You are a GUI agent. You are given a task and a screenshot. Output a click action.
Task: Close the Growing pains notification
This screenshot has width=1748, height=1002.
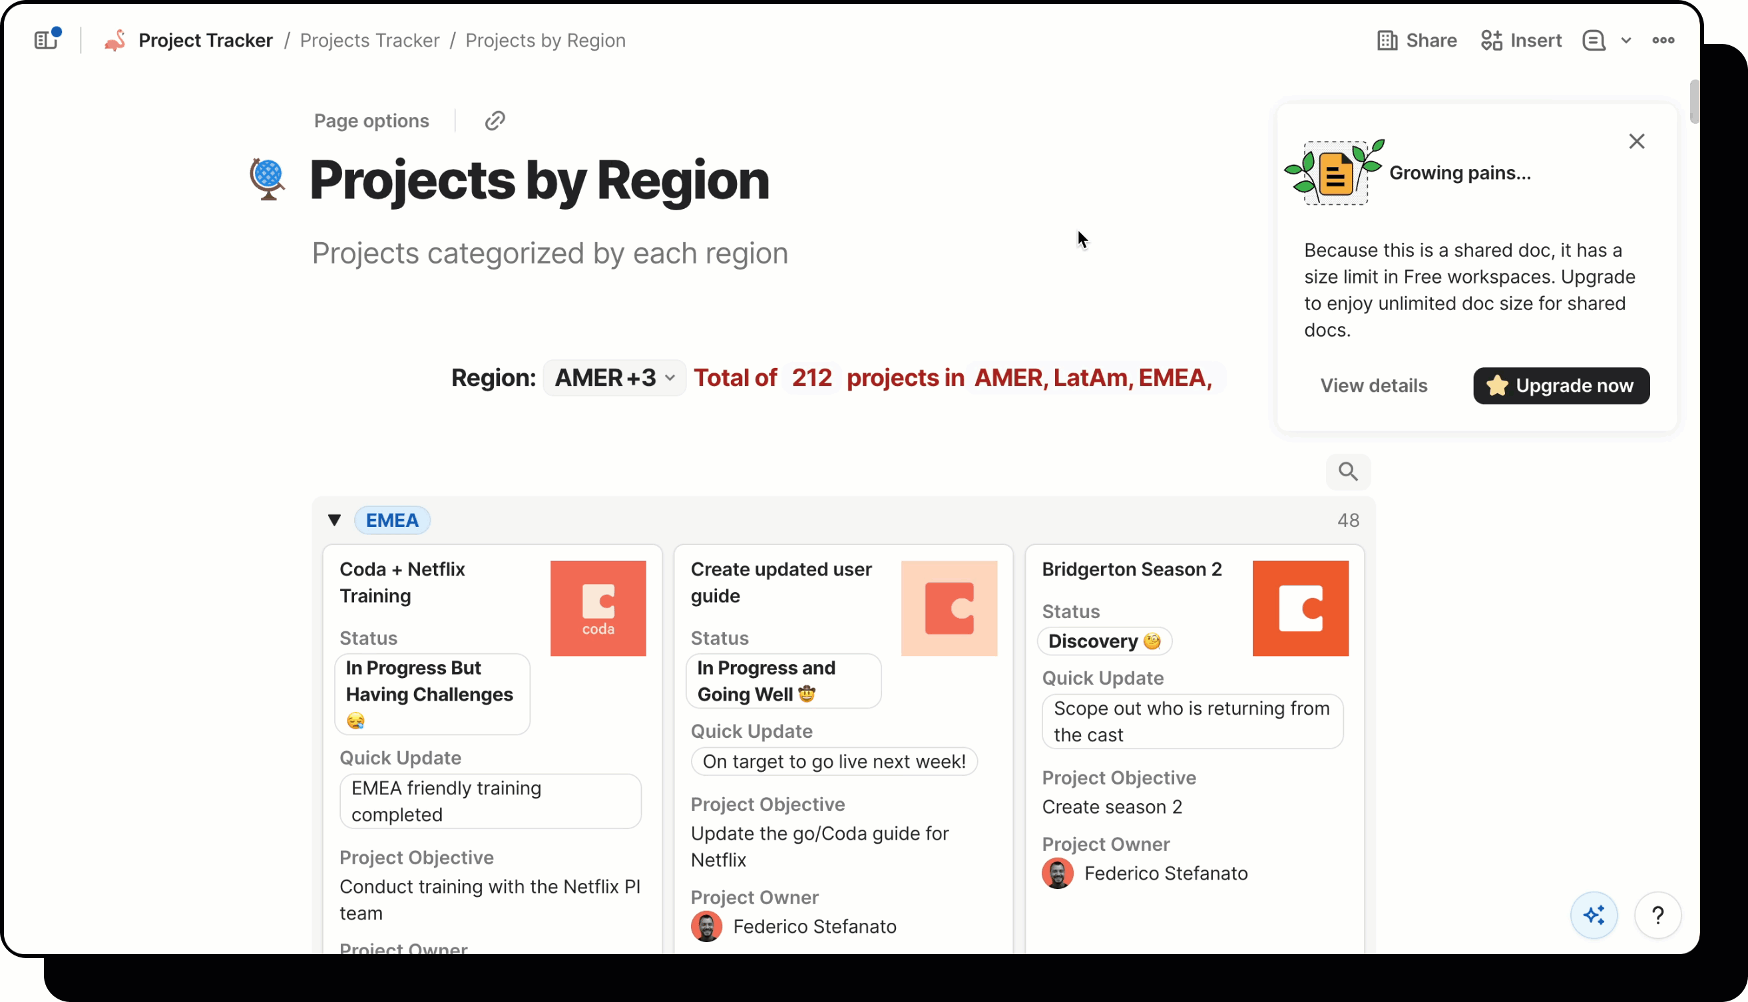[x=1636, y=141]
